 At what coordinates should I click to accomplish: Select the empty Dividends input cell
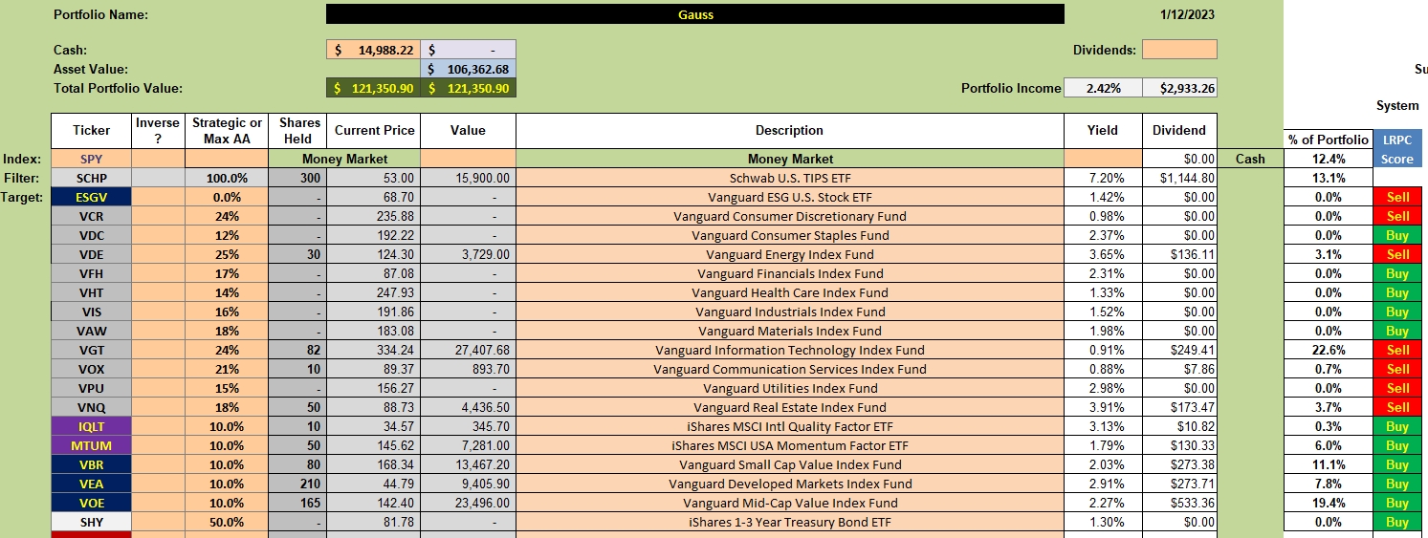tap(1179, 50)
